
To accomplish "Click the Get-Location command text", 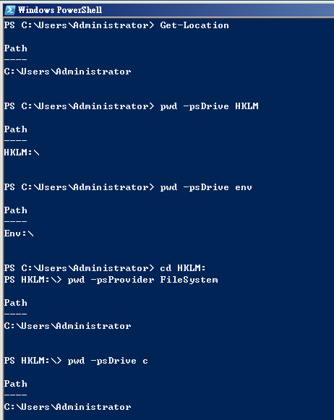I will point(194,25).
